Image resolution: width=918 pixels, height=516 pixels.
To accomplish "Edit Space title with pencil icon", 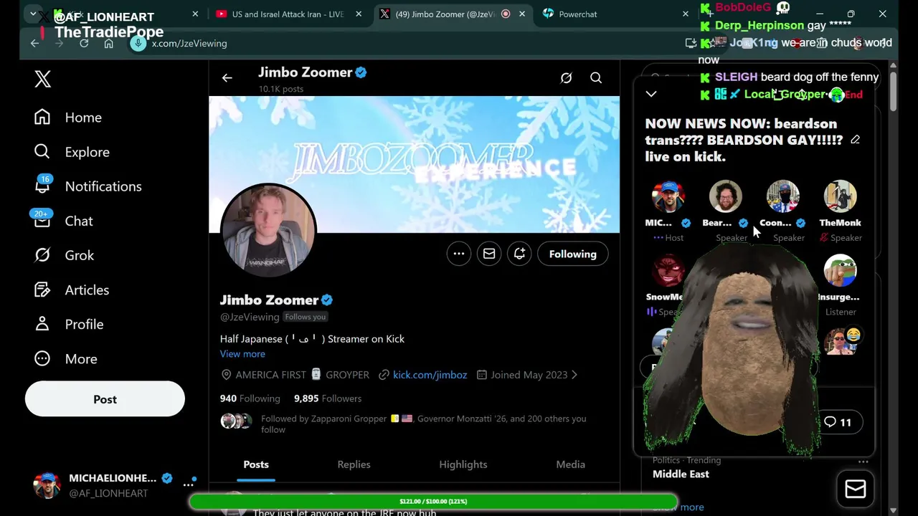I will 855,140.
